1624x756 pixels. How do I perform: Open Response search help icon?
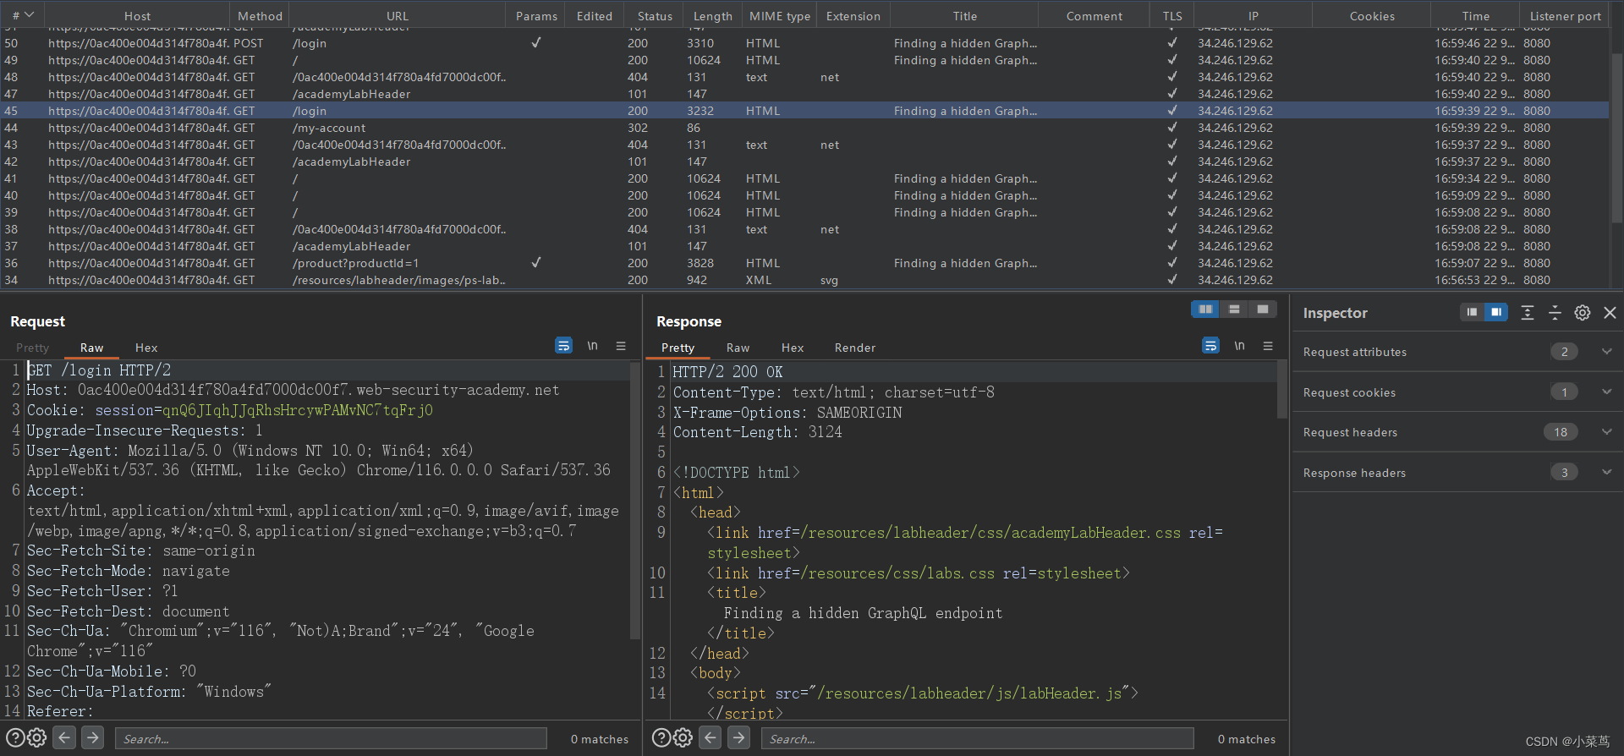[x=661, y=738]
